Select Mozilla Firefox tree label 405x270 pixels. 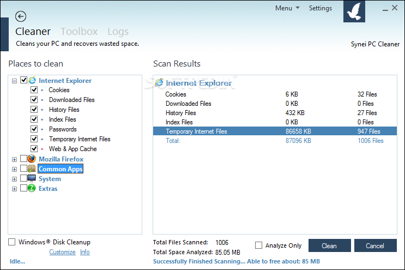pyautogui.click(x=61, y=159)
